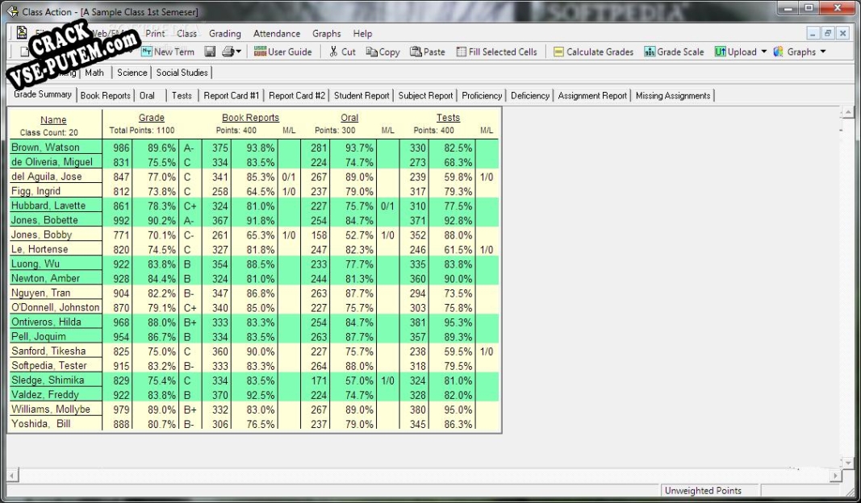Click the horizontal scrollbar left arrow

click(x=12, y=476)
